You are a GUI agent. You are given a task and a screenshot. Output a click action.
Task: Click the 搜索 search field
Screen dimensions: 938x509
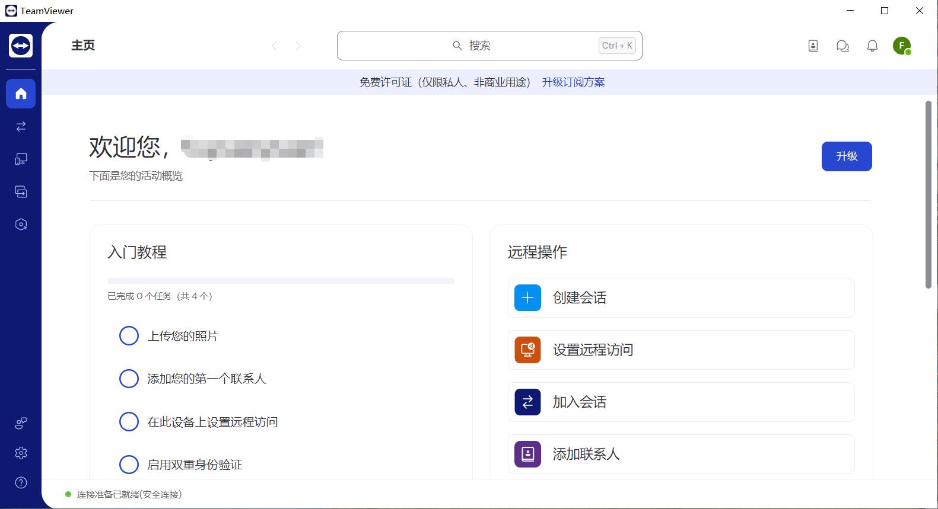pos(489,46)
